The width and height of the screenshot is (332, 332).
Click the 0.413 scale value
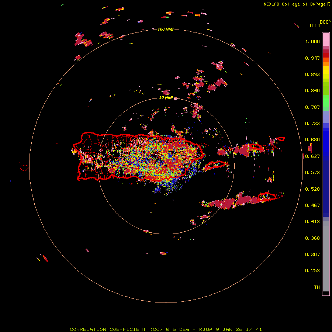click(312, 222)
